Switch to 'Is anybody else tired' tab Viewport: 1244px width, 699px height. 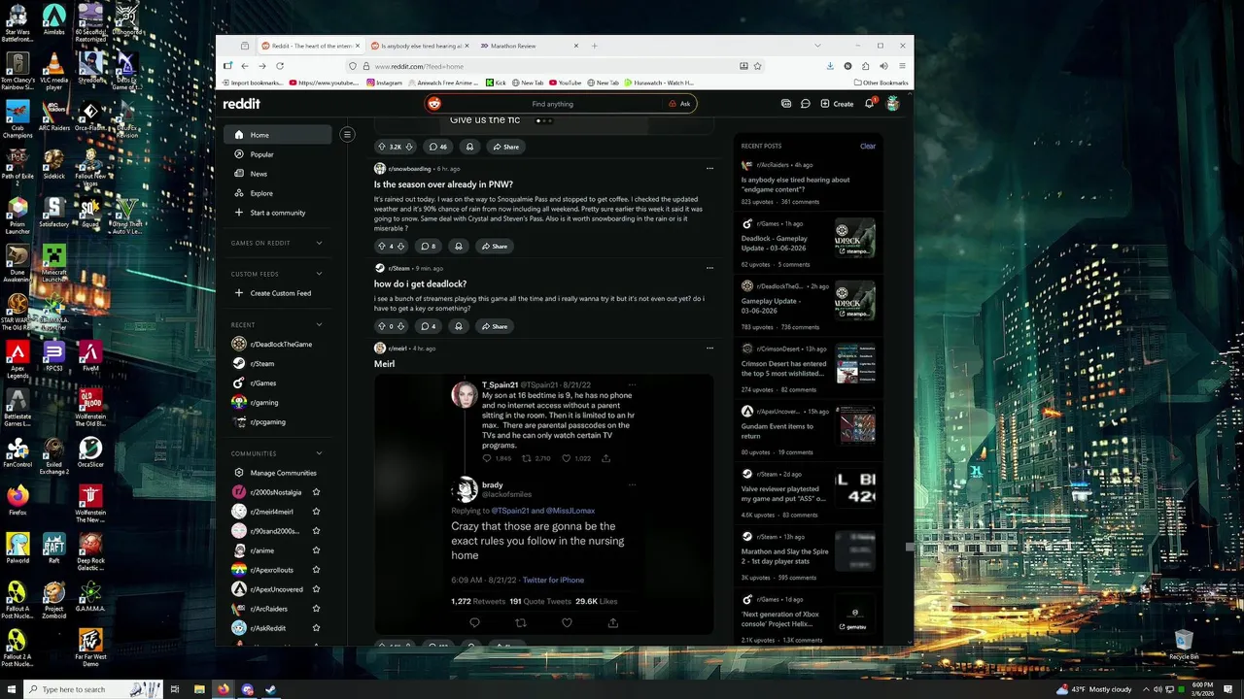pyautogui.click(x=419, y=46)
